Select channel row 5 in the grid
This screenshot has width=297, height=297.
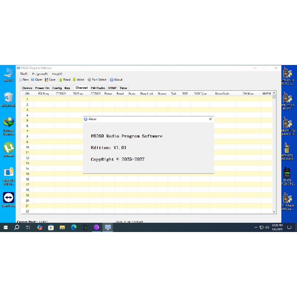tap(27, 120)
